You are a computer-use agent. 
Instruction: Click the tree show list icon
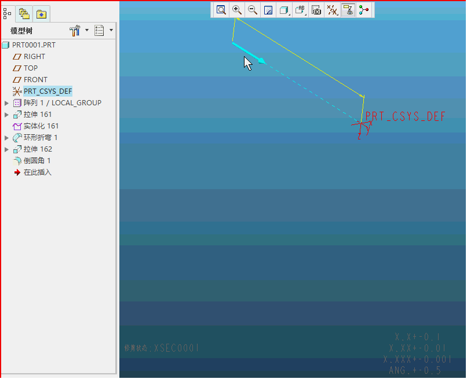99,30
